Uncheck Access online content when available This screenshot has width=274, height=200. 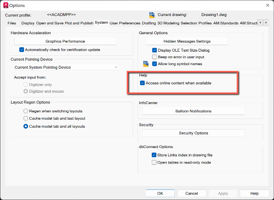point(142,83)
